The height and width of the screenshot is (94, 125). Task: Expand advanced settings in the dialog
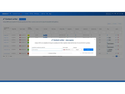click(x=52, y=53)
